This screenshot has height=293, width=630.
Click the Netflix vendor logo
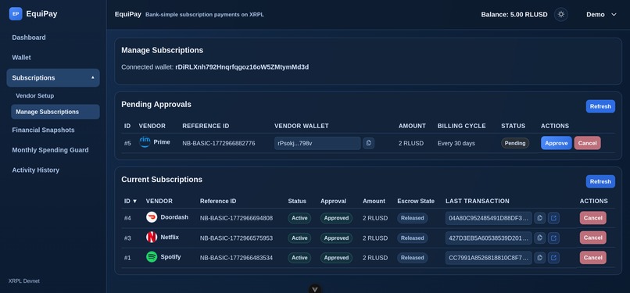point(152,238)
